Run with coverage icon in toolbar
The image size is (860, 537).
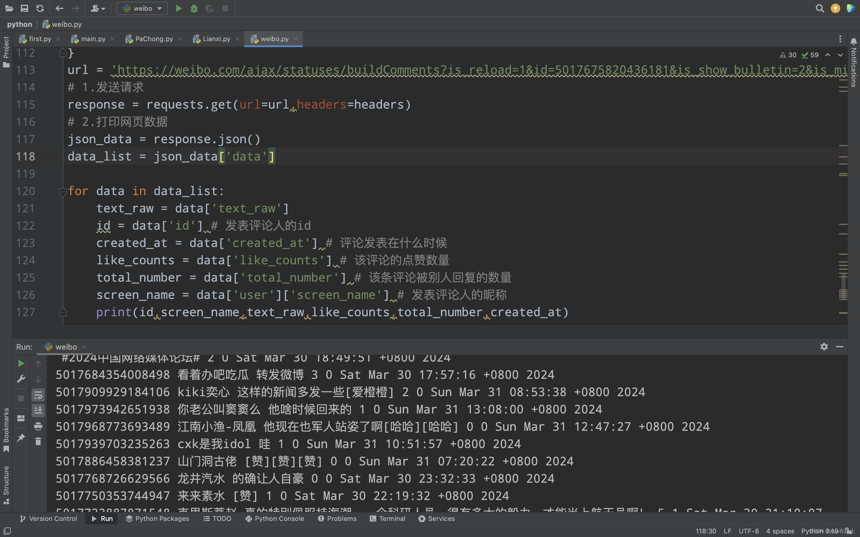click(210, 8)
